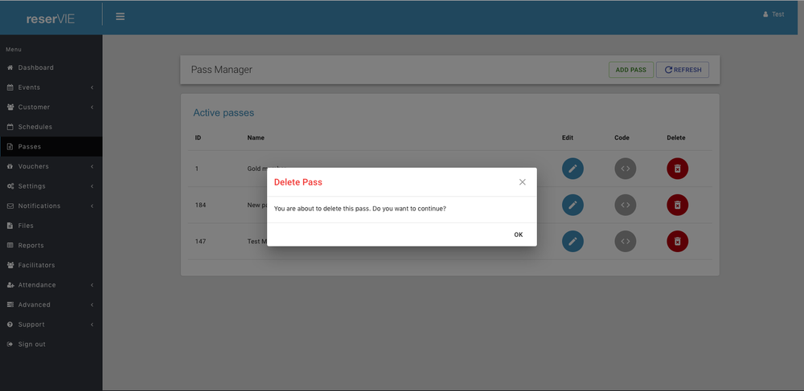The height and width of the screenshot is (391, 804).
Task: Click the Support question-mark icon
Action: pyautogui.click(x=10, y=324)
